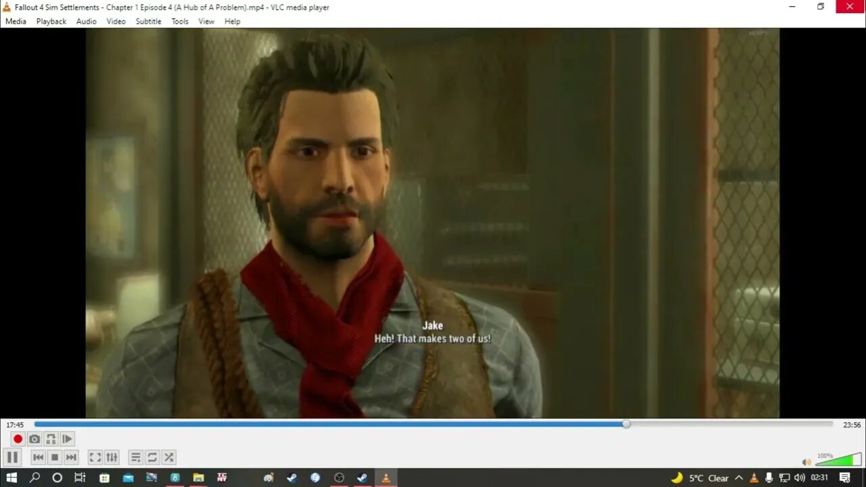Open the Audio menu
Image resolution: width=866 pixels, height=487 pixels.
pos(86,22)
